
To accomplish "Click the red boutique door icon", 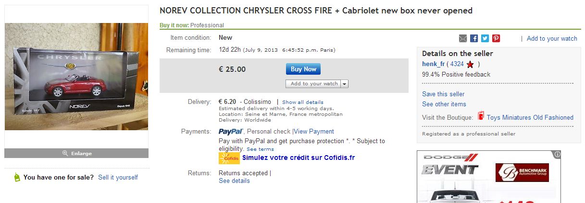I will pos(481,117).
